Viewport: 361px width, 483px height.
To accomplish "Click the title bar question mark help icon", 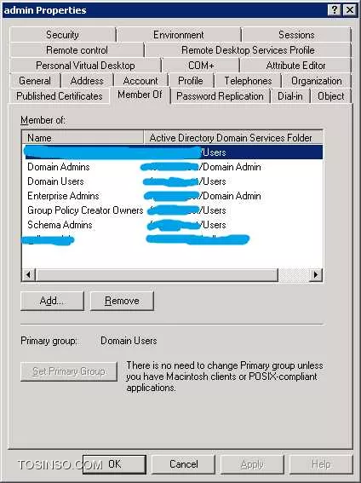I will pyautogui.click(x=335, y=10).
